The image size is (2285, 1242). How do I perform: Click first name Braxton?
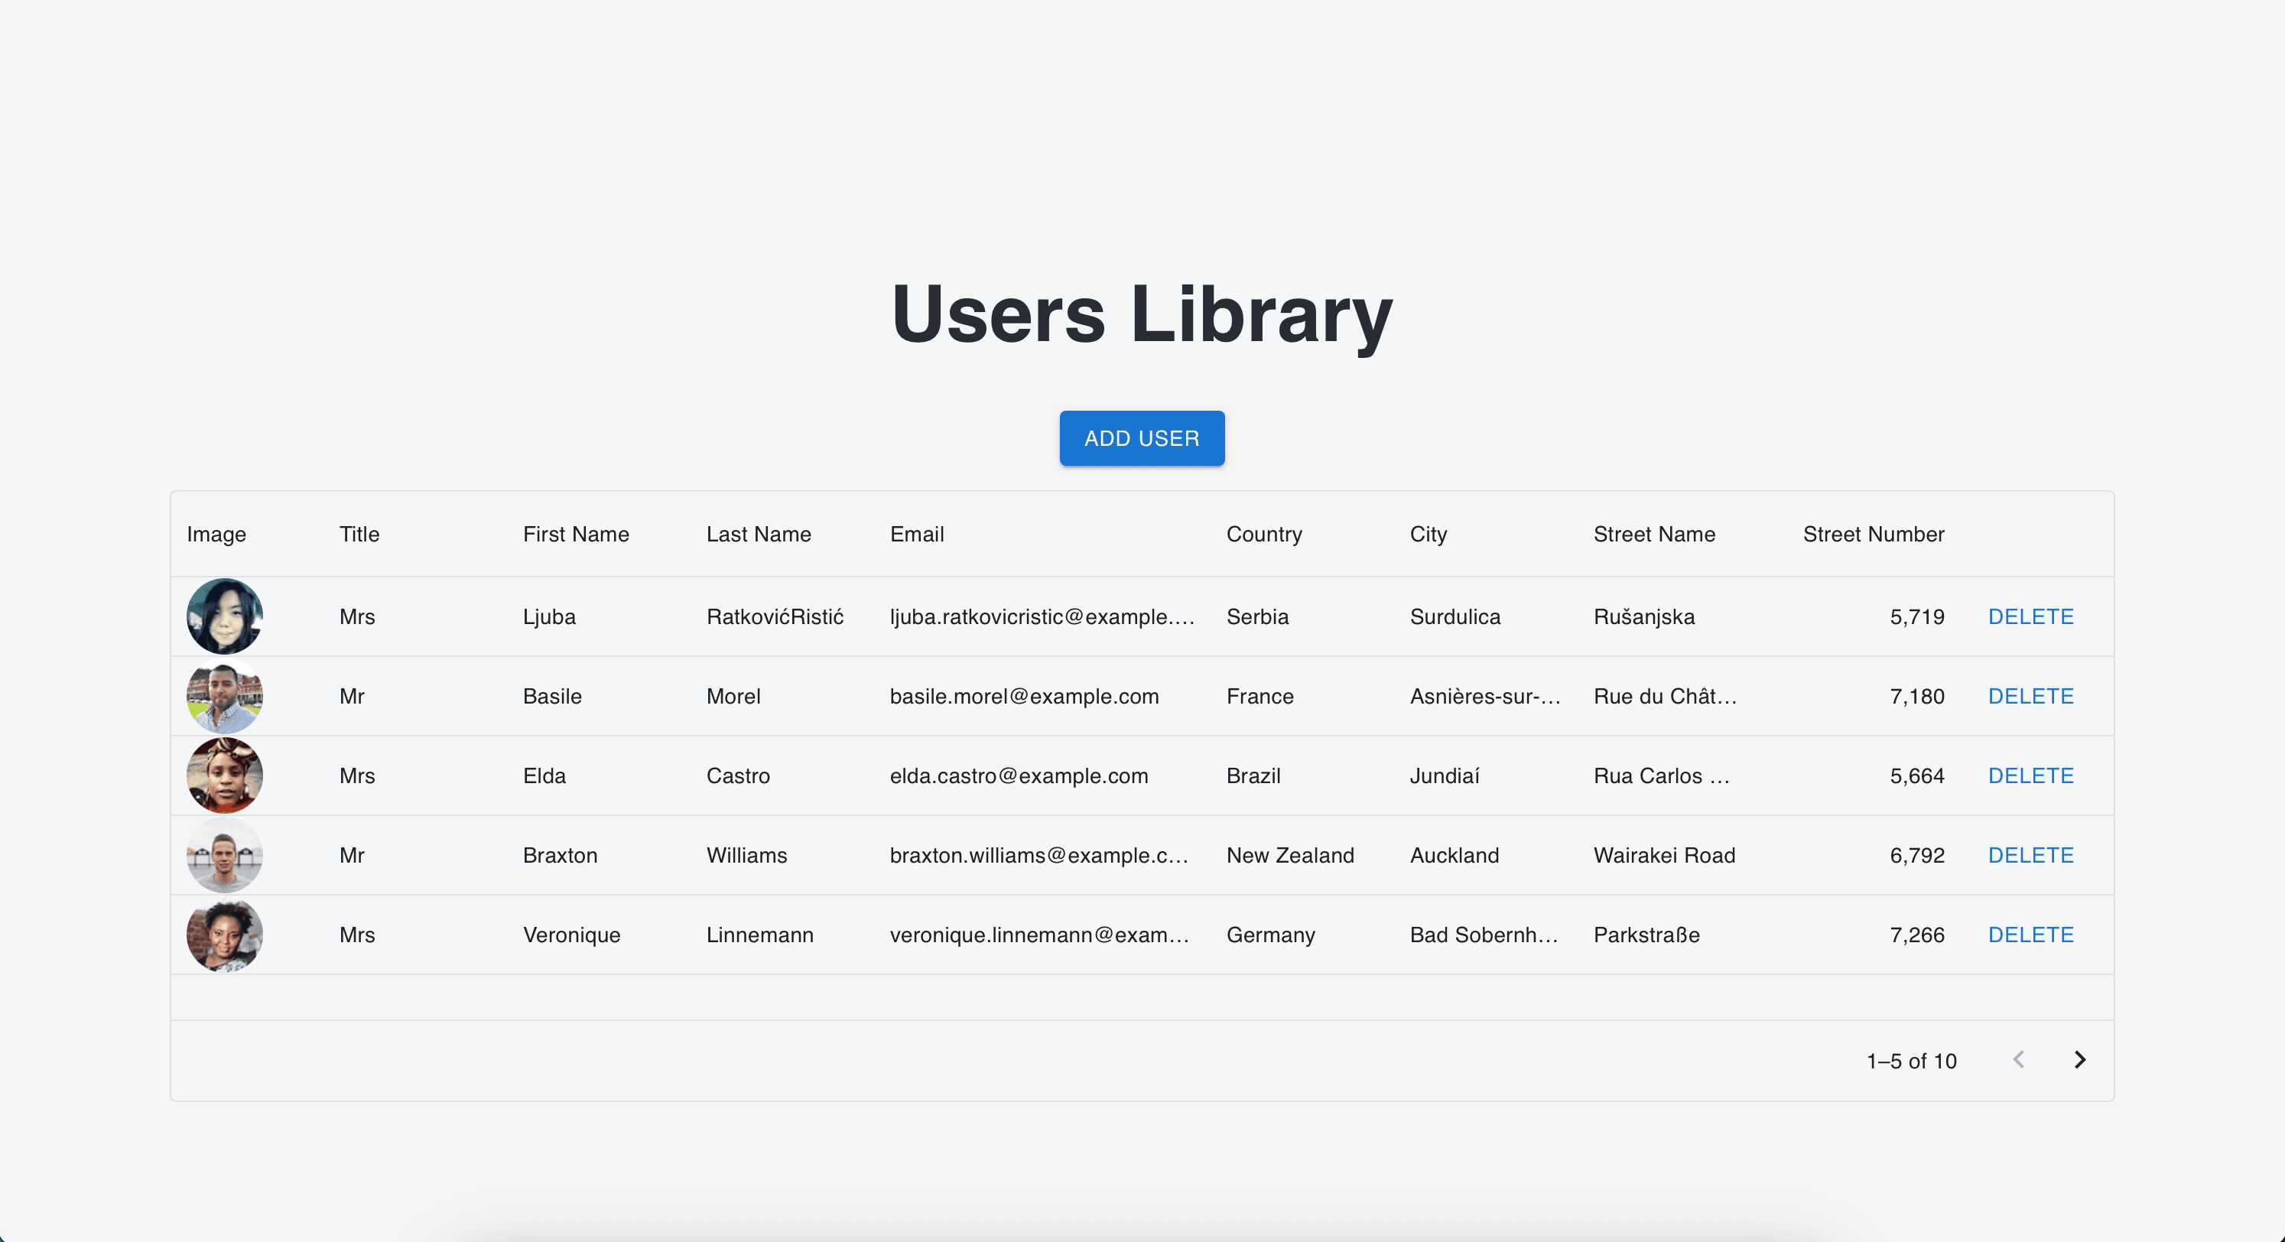(x=560, y=855)
